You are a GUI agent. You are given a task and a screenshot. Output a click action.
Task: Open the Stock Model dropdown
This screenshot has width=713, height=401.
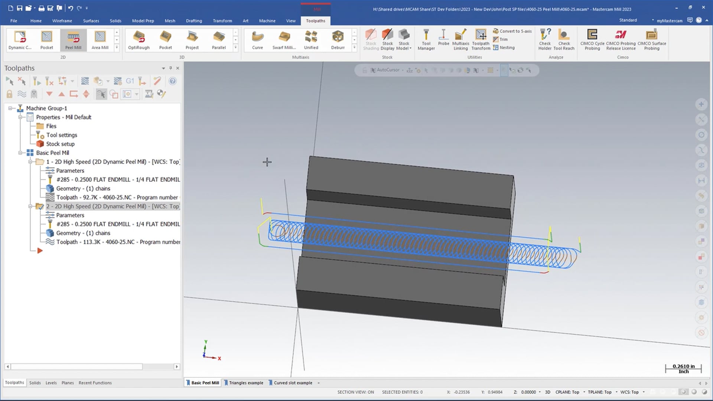pyautogui.click(x=404, y=46)
